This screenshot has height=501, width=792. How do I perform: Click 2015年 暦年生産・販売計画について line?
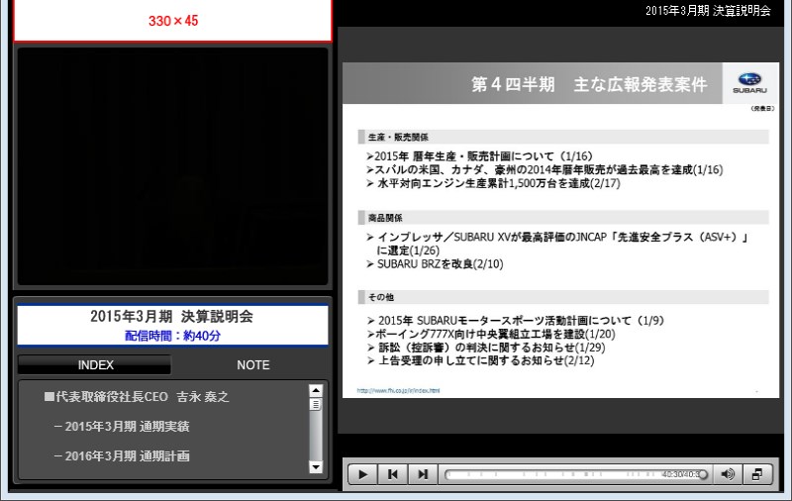(479, 156)
